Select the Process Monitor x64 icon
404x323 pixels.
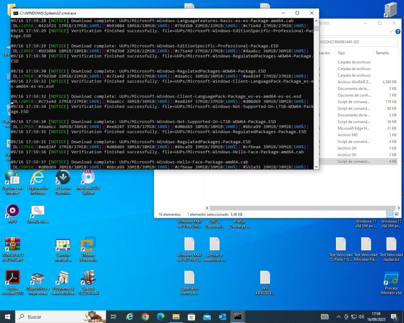[391, 278]
